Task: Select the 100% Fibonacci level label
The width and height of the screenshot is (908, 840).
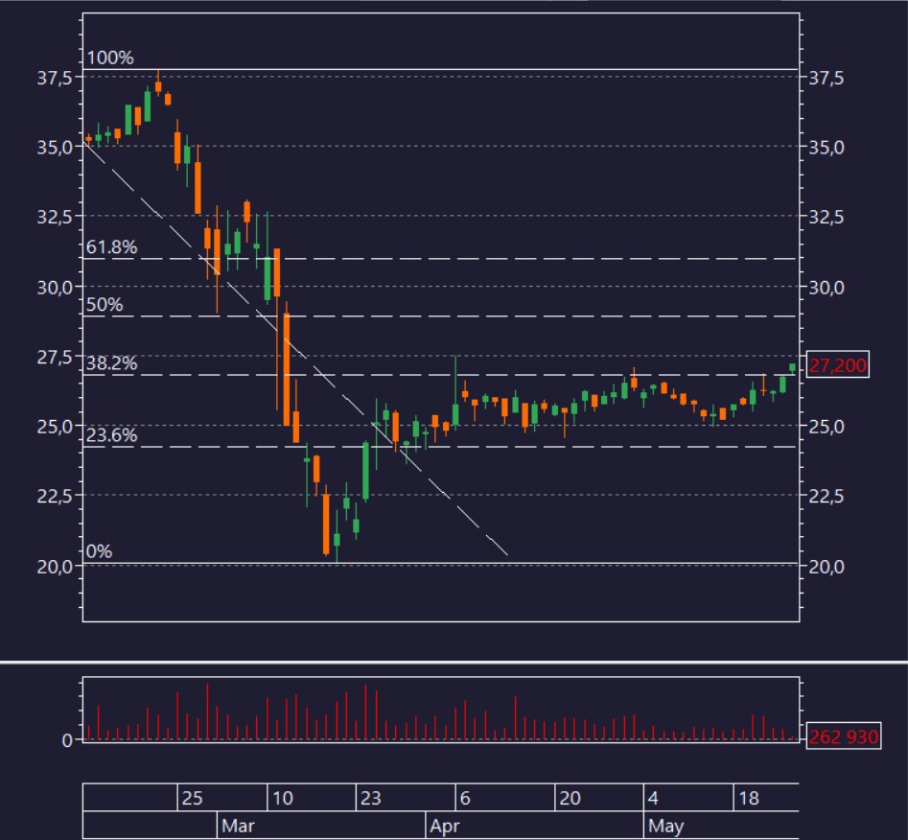Action: [110, 58]
